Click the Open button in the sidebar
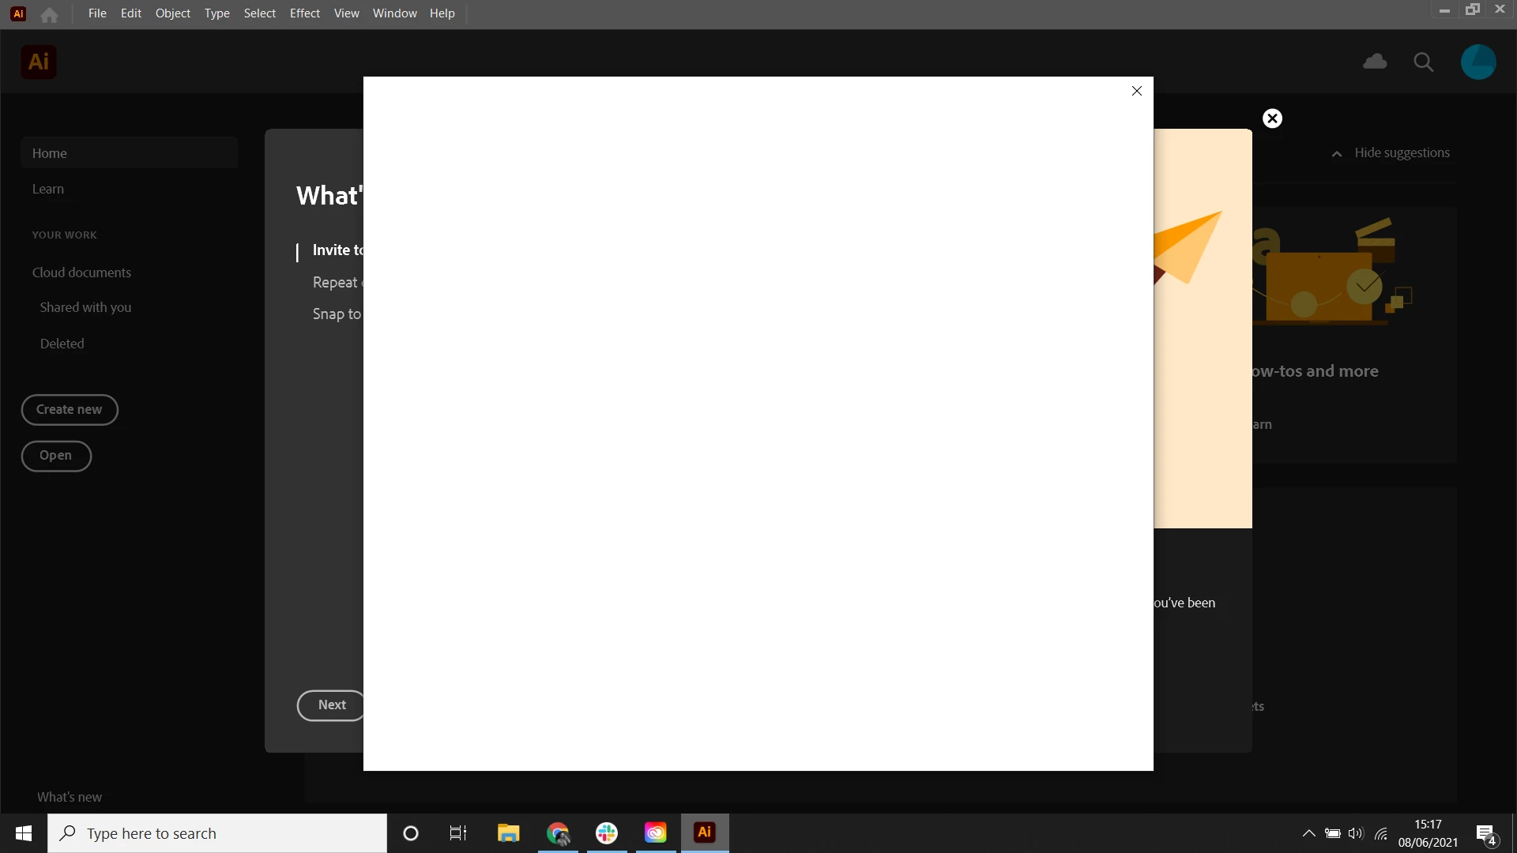Viewport: 1517px width, 853px height. [x=56, y=456]
